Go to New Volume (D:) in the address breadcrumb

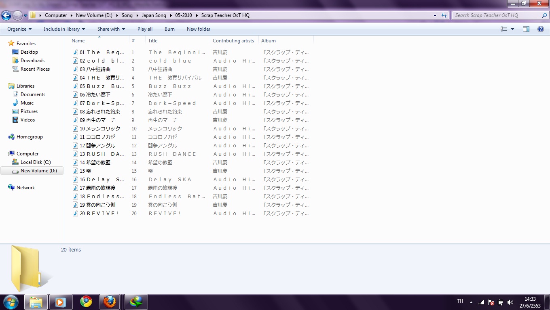94,15
